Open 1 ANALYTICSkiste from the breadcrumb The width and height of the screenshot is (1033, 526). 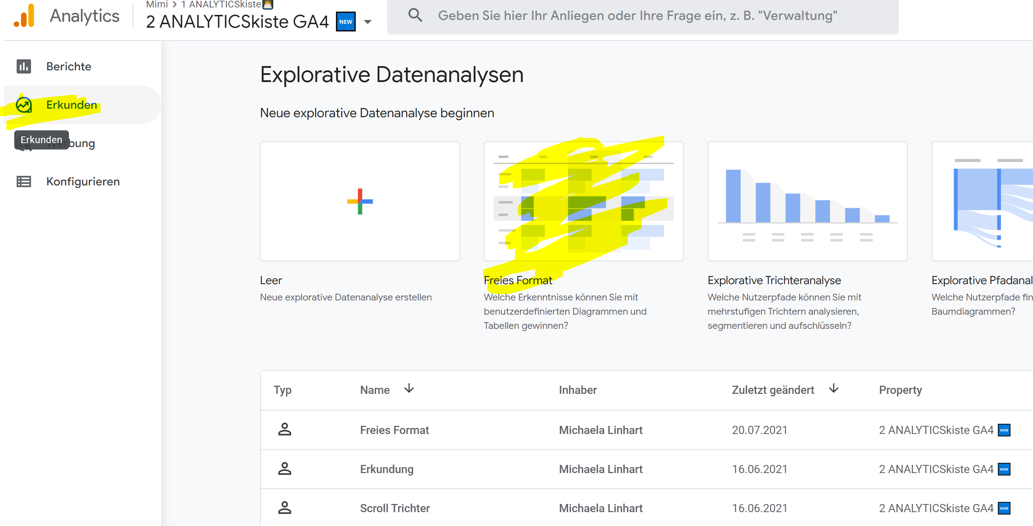tap(222, 5)
